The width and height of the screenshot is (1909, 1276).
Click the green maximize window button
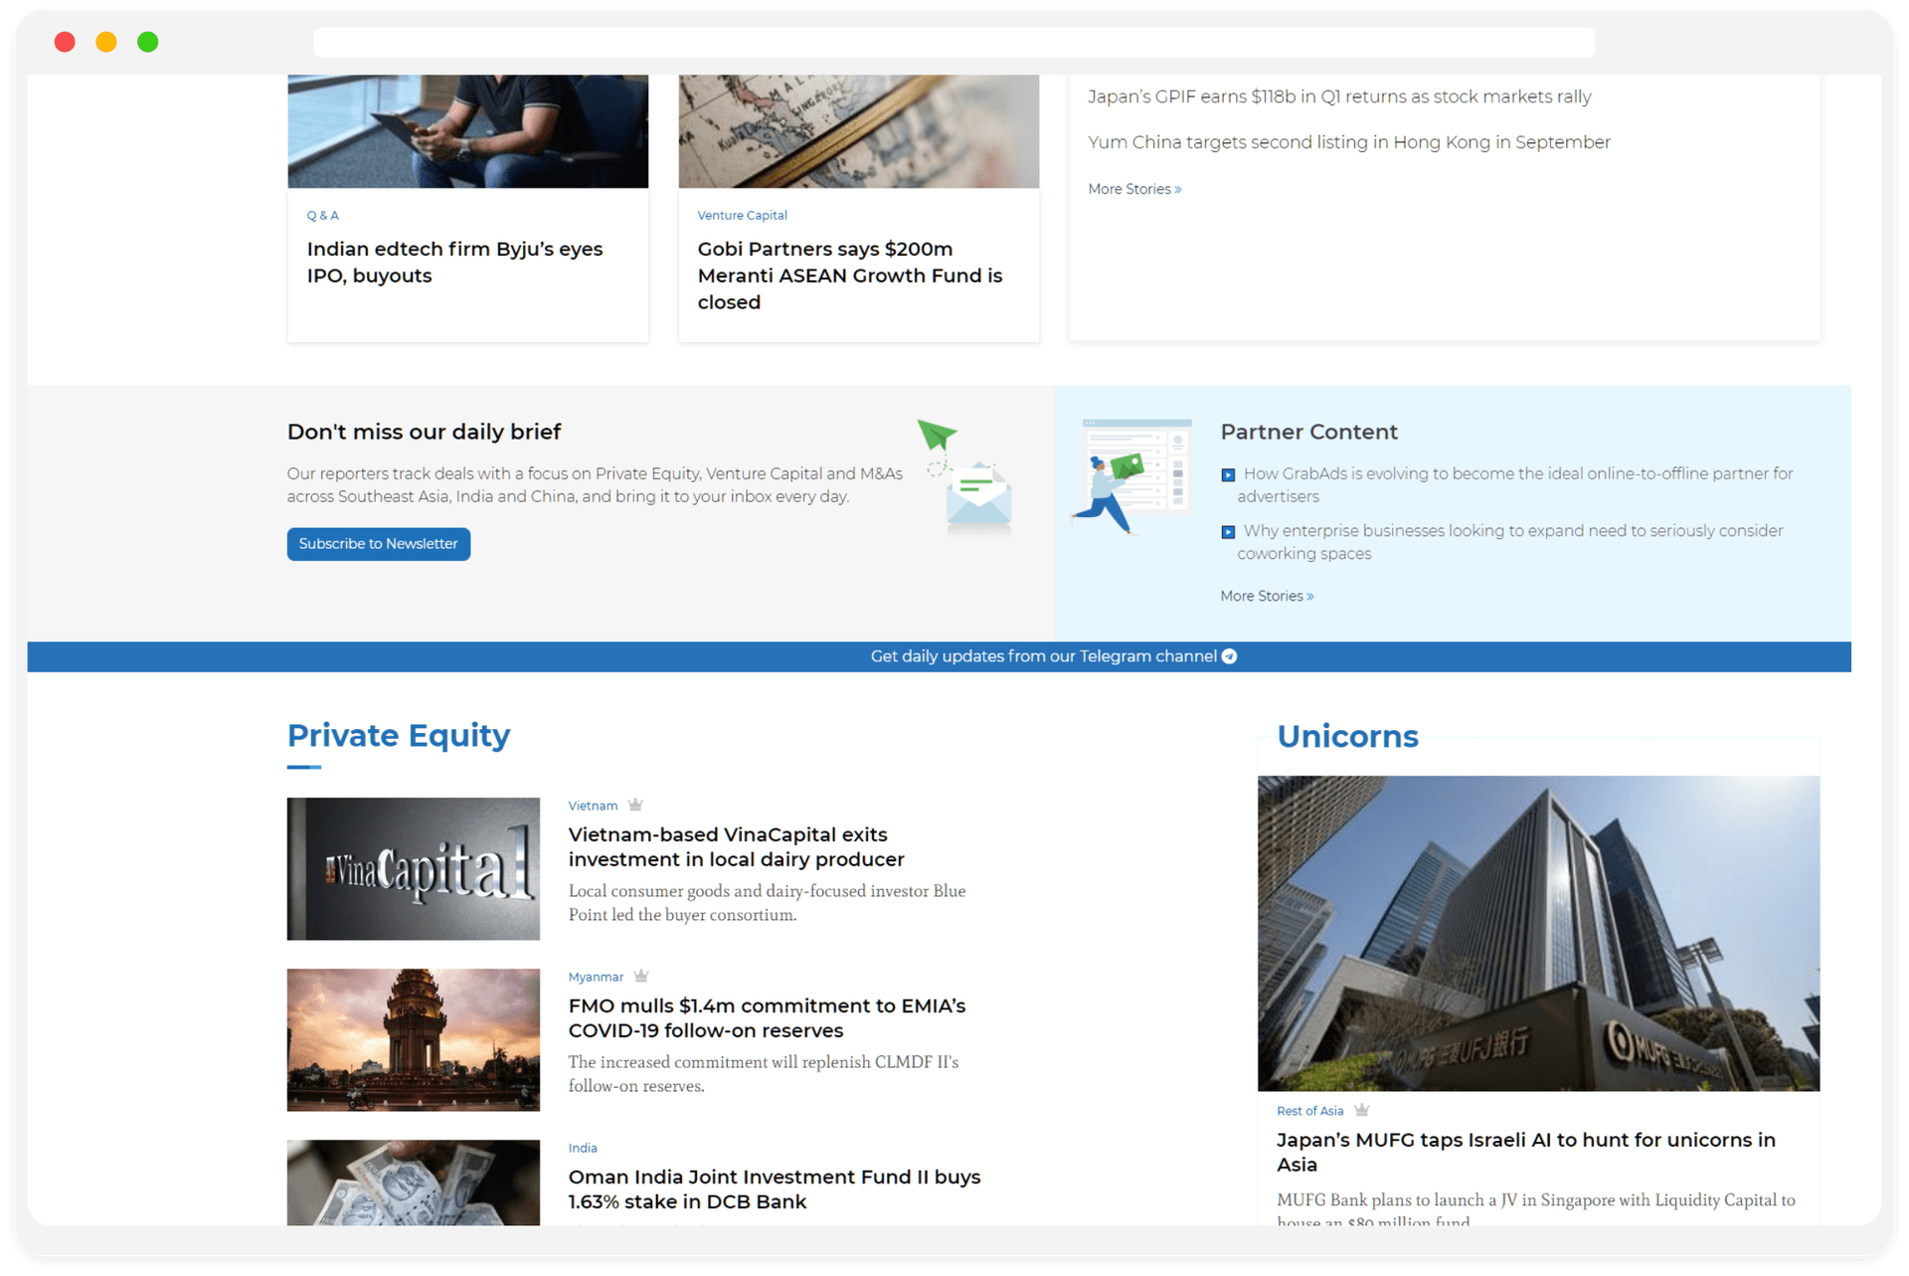click(148, 42)
